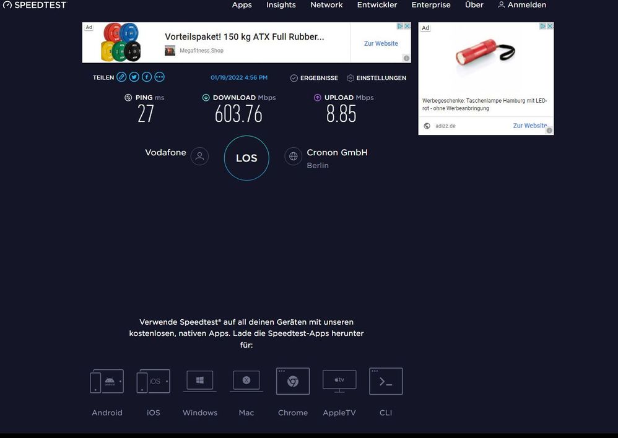Share result on Facebook icon

tap(147, 77)
